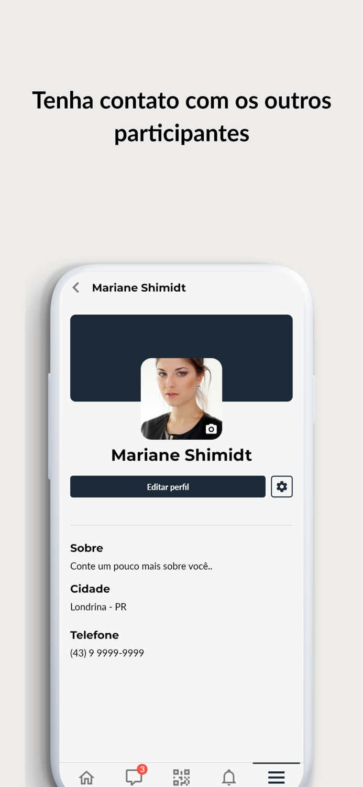
Task: Tap the phone number (43) 9 9999-9999
Action: click(107, 653)
